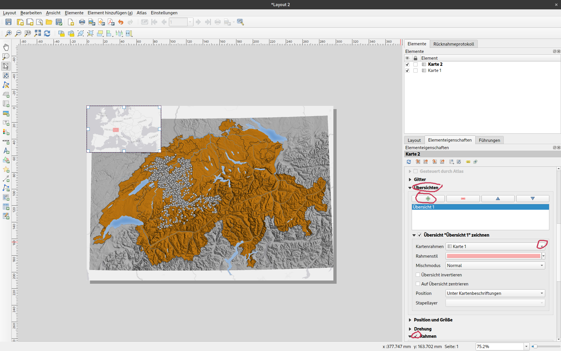Export layout as PDF
The width and height of the screenshot is (561, 351).
click(111, 22)
